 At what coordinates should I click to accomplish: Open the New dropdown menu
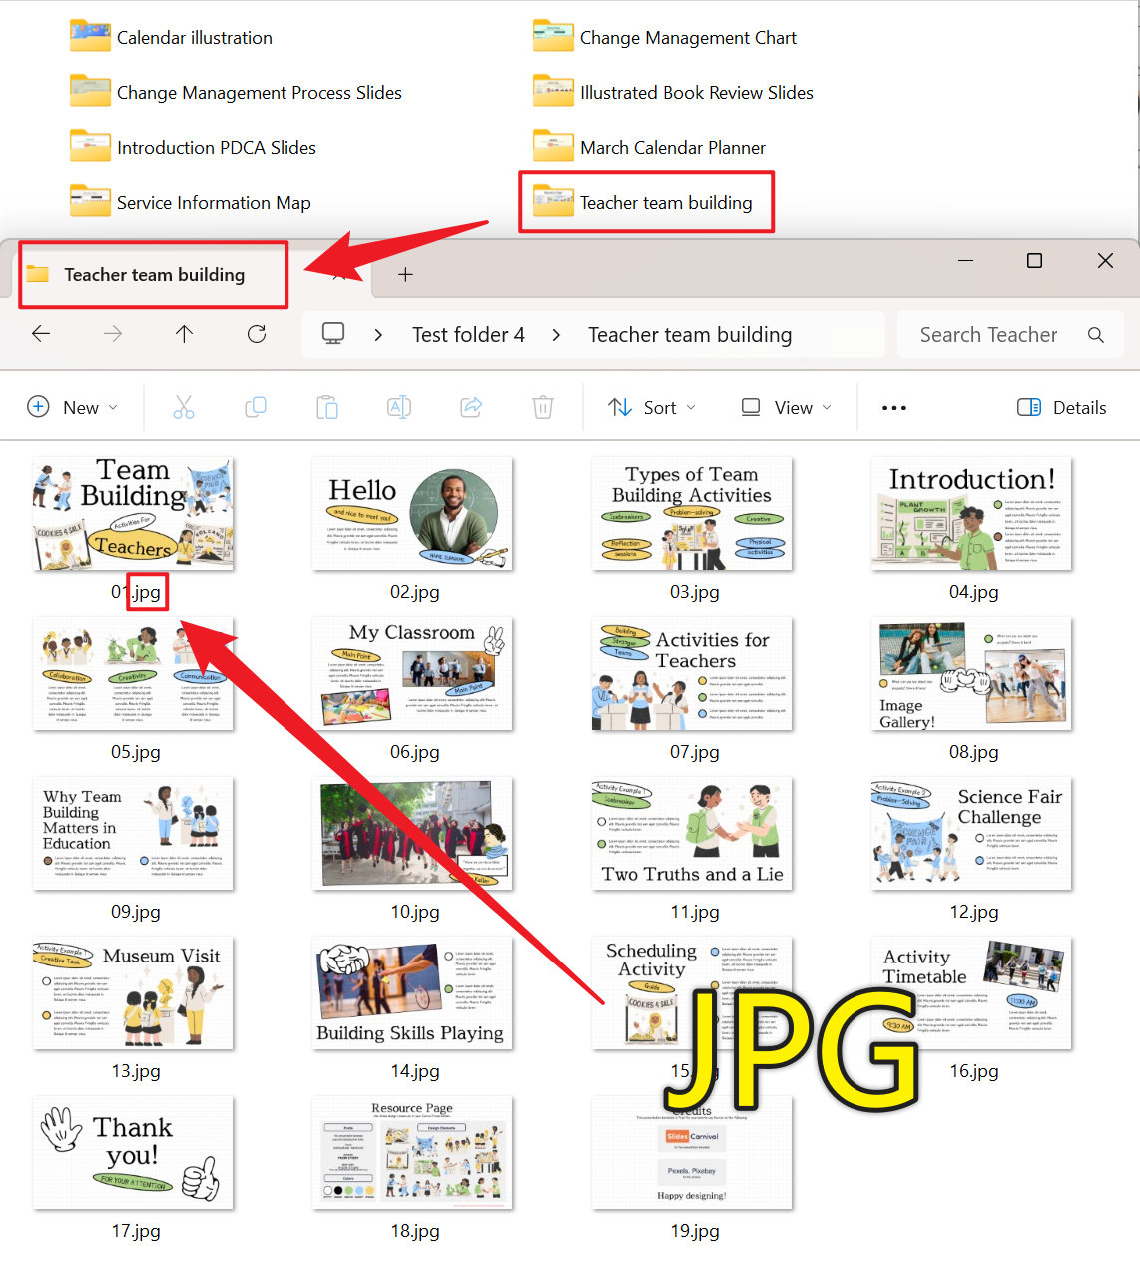(x=72, y=407)
